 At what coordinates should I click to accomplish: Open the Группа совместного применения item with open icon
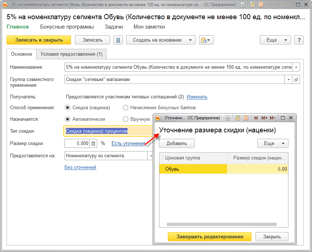click(296, 80)
